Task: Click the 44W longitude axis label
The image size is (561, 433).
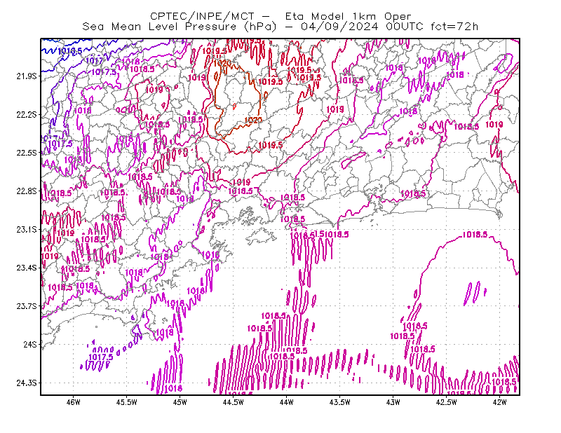Action: click(x=286, y=402)
